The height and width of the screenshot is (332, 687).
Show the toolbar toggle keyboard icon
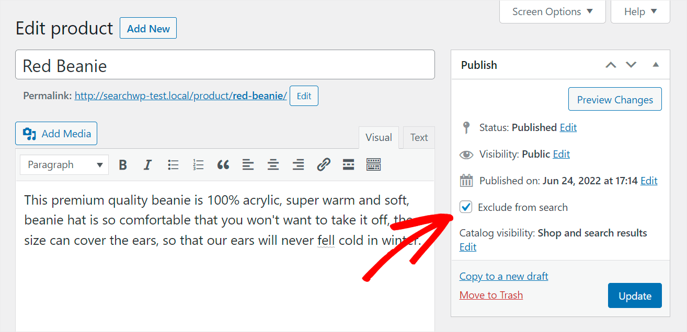pyautogui.click(x=373, y=165)
